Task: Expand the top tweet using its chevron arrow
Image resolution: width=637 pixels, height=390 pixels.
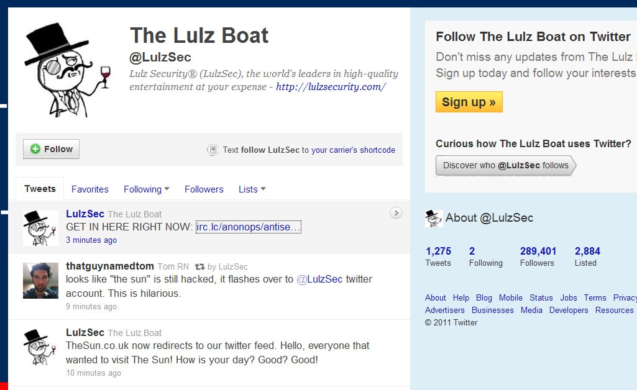Action: click(x=396, y=212)
